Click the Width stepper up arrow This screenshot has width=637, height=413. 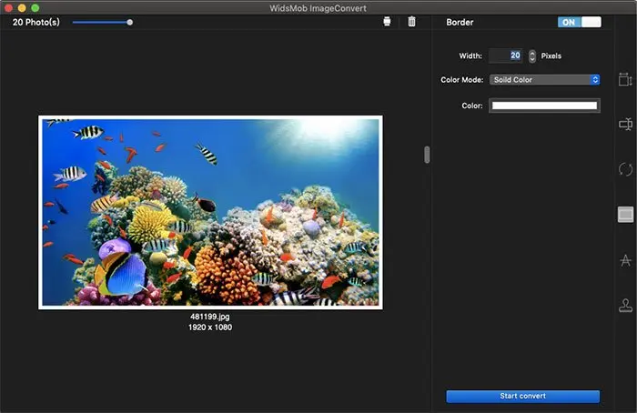532,53
